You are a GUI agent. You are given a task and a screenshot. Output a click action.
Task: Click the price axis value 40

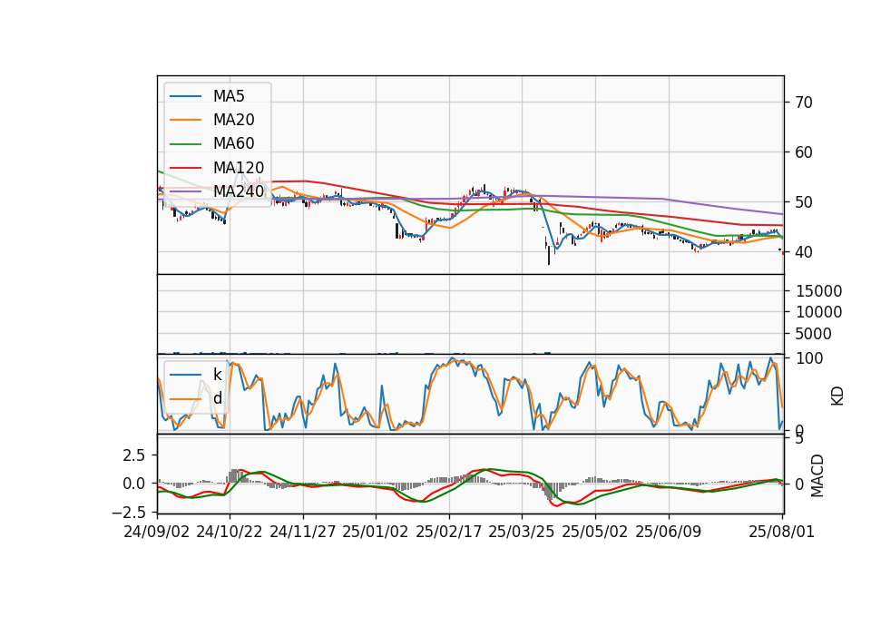(x=804, y=252)
